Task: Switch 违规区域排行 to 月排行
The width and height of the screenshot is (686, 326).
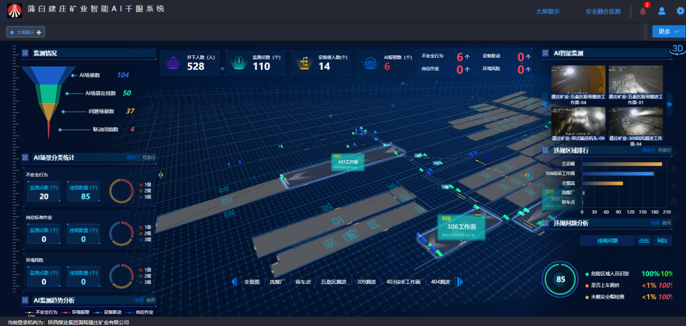Action: click(x=664, y=150)
